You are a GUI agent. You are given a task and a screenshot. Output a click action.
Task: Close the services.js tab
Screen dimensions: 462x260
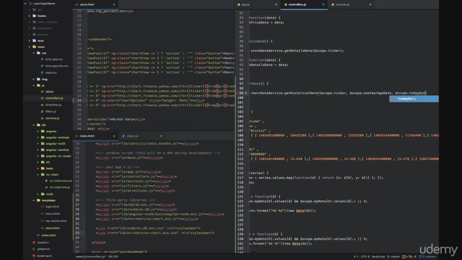tap(370, 4)
